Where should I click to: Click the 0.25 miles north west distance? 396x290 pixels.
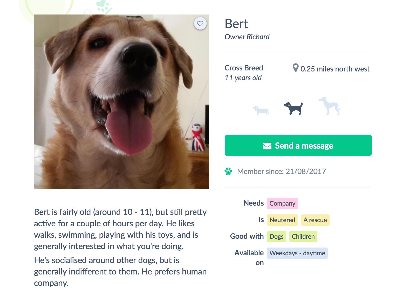335,69
